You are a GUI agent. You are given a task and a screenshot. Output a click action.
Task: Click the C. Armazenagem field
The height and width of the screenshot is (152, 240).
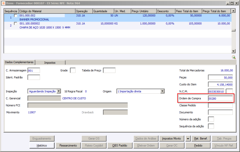coord(34,71)
